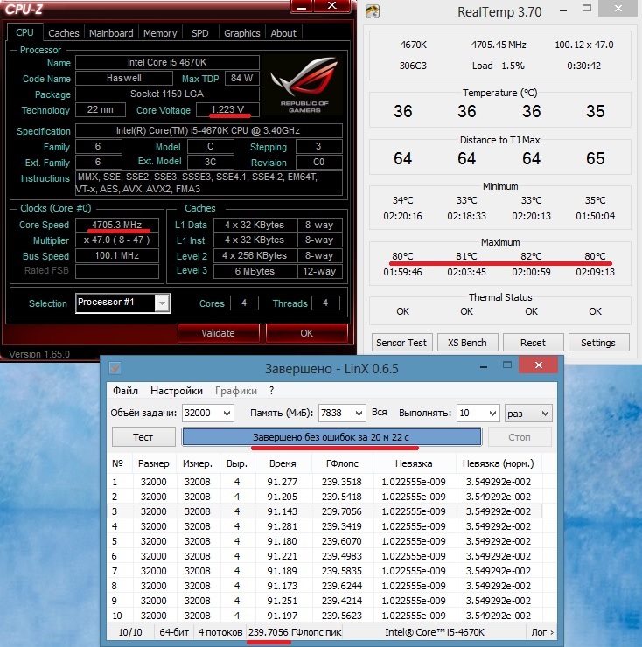Click the Validate button in CPU-Z
The height and width of the screenshot is (647, 642).
(219, 333)
